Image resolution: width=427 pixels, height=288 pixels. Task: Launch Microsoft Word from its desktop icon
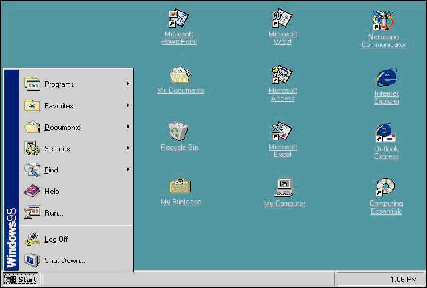click(x=282, y=18)
